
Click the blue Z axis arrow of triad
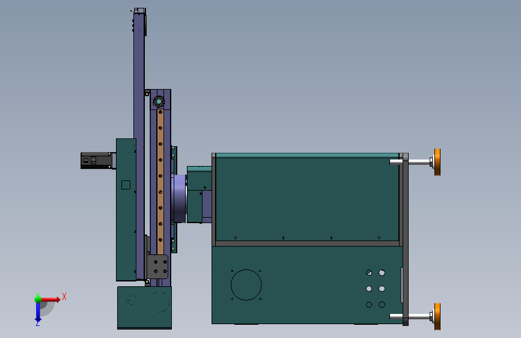[x=38, y=313]
